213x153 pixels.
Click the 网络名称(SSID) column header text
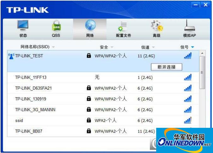click(x=35, y=47)
